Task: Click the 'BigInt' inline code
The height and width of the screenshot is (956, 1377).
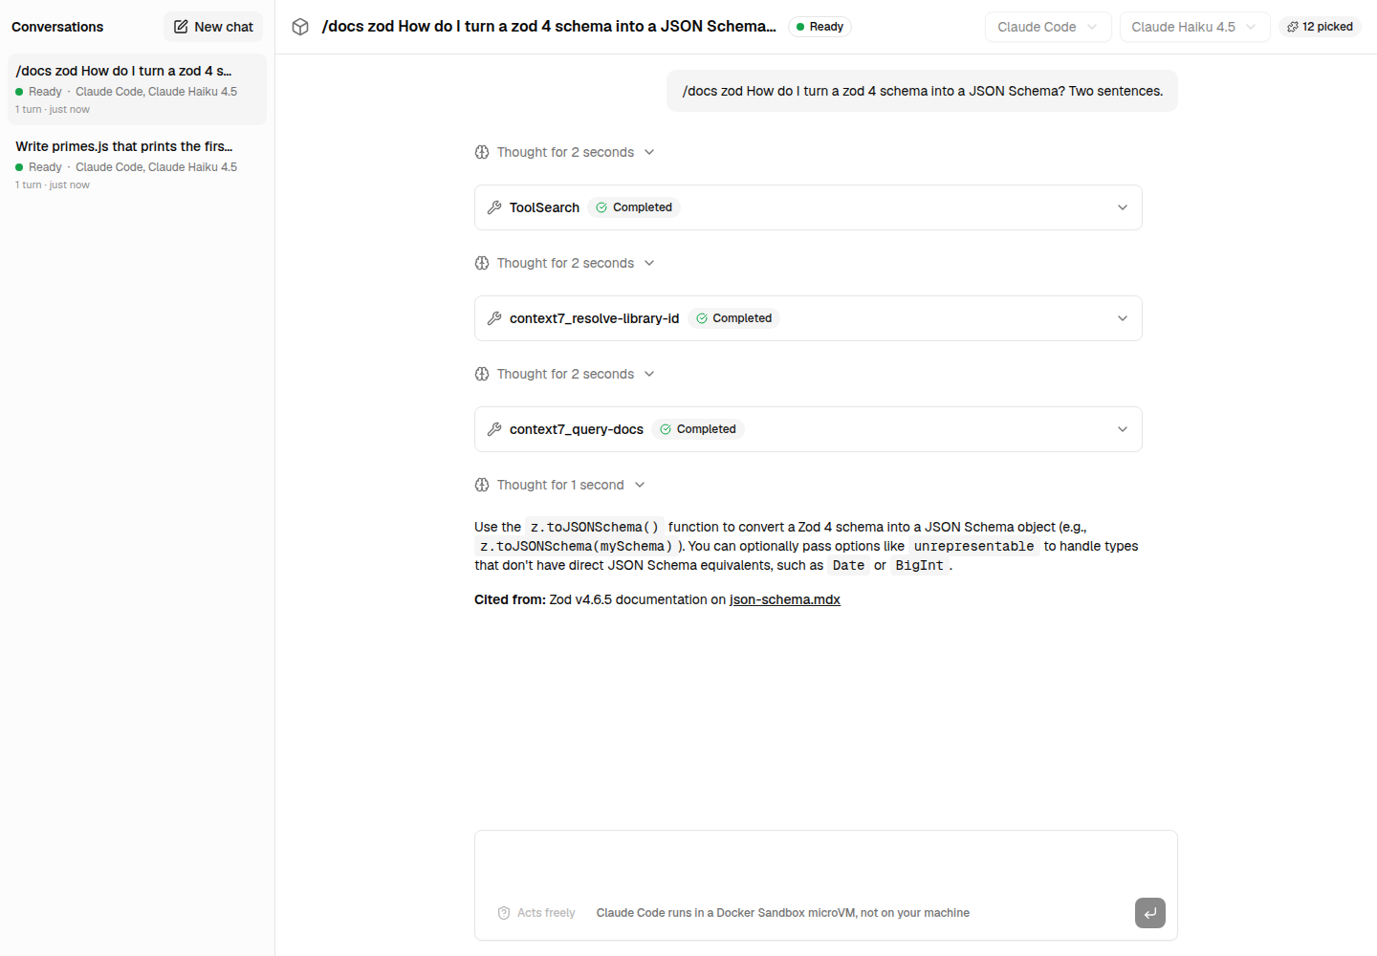Action: [x=919, y=565]
